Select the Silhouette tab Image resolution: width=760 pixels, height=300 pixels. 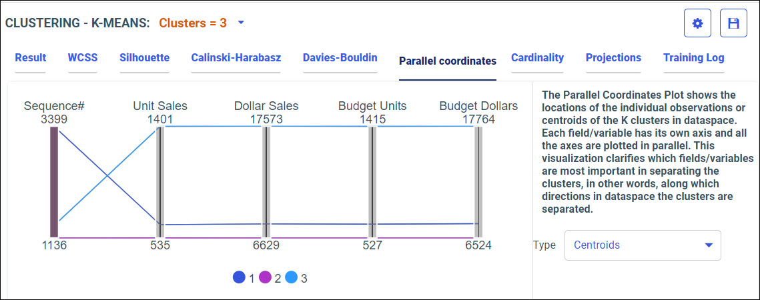click(x=144, y=58)
